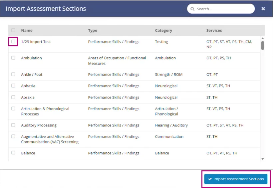Viewport: 273px width, 188px height.
Task: Check the Apraxia row checkbox
Action: (13, 97)
